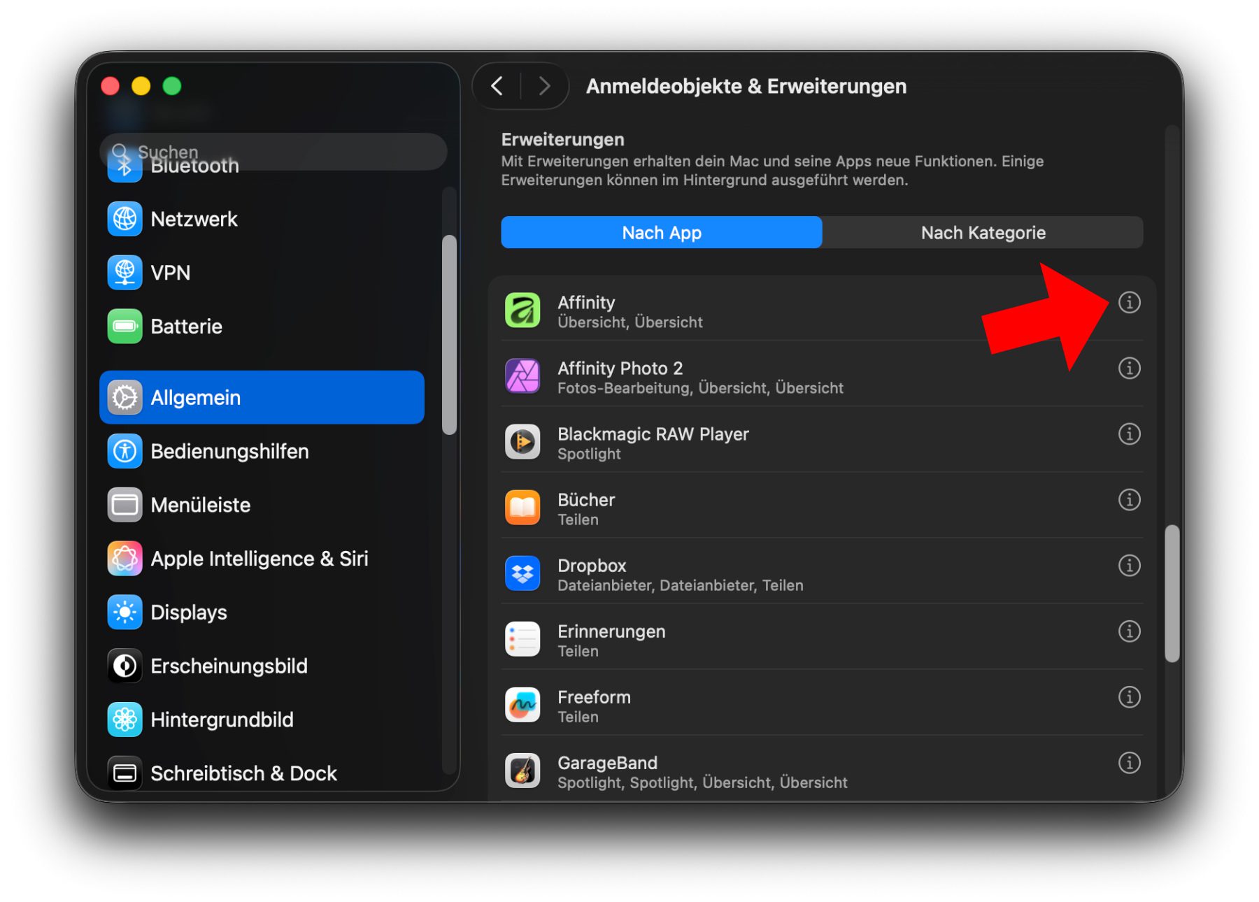Switch to Nach Kategorie view
This screenshot has width=1259, height=902.
point(982,233)
